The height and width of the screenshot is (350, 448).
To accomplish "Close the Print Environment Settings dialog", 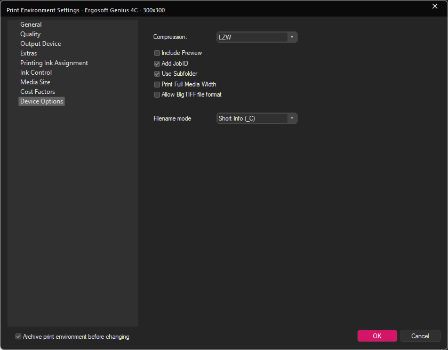I will (435, 6).
